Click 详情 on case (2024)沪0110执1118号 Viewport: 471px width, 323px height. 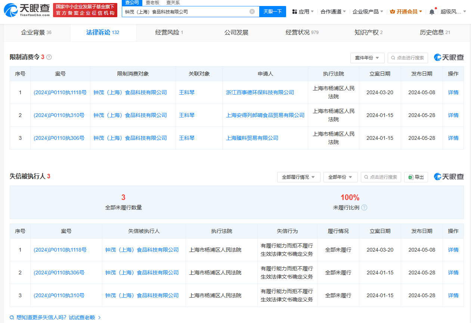(453, 92)
